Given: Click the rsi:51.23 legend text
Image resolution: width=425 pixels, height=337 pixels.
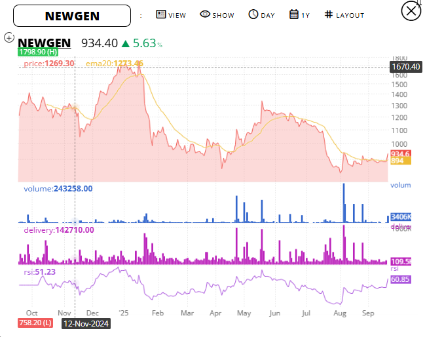Looking at the screenshot, I should (39, 272).
